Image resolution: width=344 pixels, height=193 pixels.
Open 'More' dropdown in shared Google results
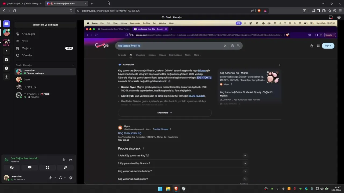tap(197, 55)
